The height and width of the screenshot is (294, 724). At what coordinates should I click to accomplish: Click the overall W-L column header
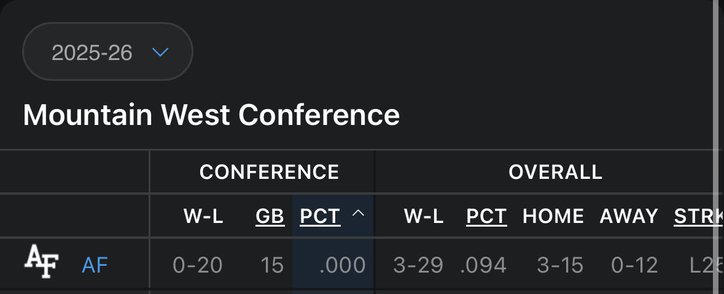click(x=424, y=216)
